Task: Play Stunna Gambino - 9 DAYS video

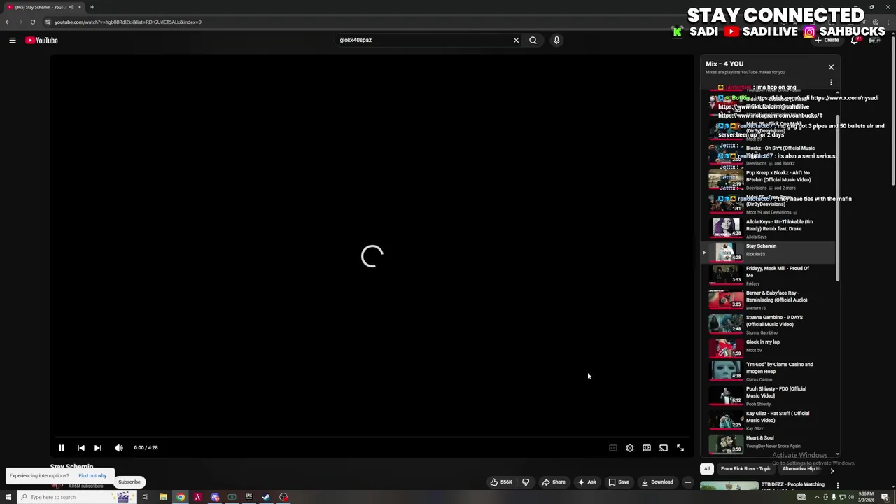Action: click(x=769, y=324)
